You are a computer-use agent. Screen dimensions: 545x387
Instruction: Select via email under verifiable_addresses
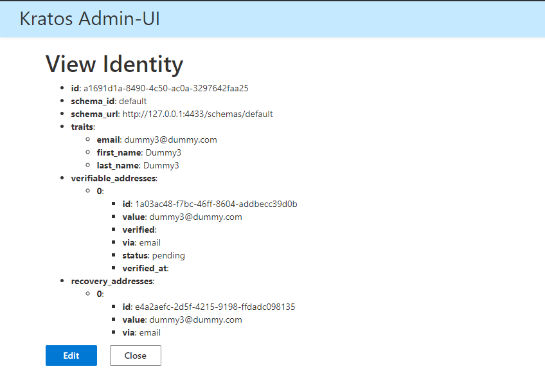[x=141, y=243]
